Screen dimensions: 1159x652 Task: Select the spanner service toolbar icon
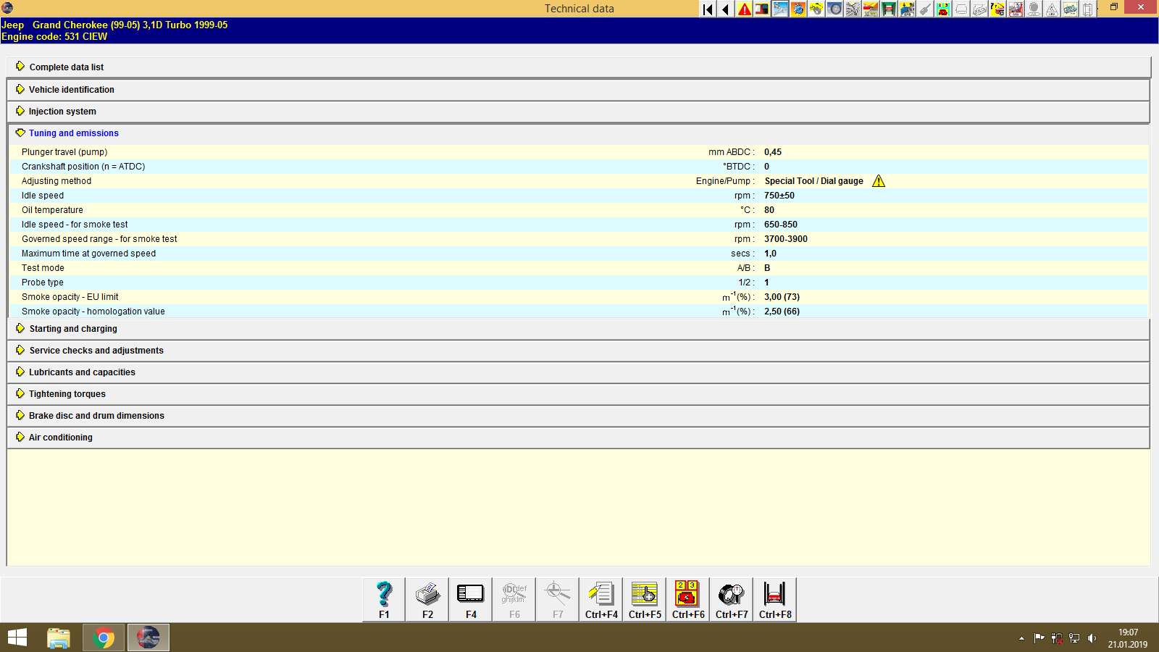pyautogui.click(x=779, y=9)
